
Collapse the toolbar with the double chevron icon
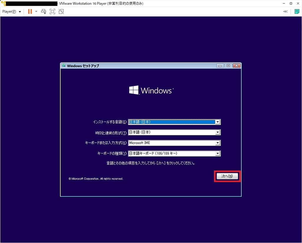tap(285, 12)
